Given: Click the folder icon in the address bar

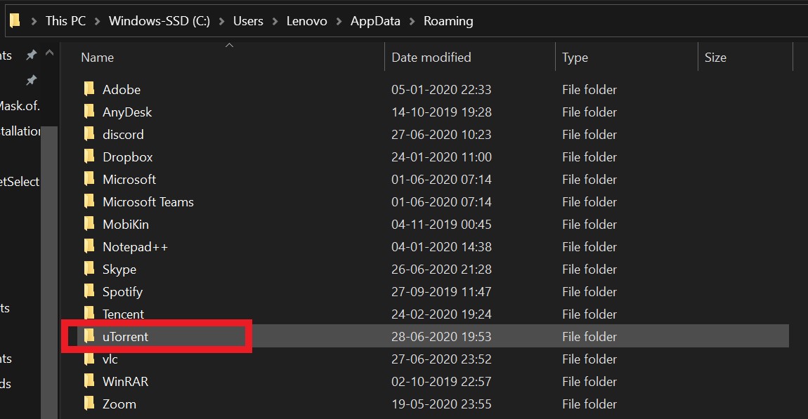Looking at the screenshot, I should (15, 20).
